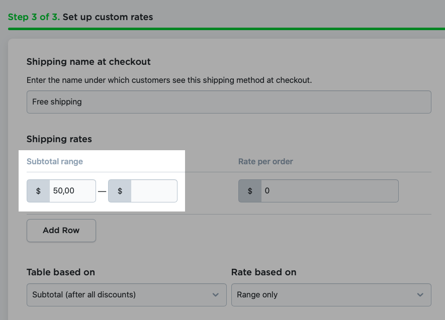Click the description about customers seeing shipping method
Image resolution: width=445 pixels, height=320 pixels.
point(169,80)
